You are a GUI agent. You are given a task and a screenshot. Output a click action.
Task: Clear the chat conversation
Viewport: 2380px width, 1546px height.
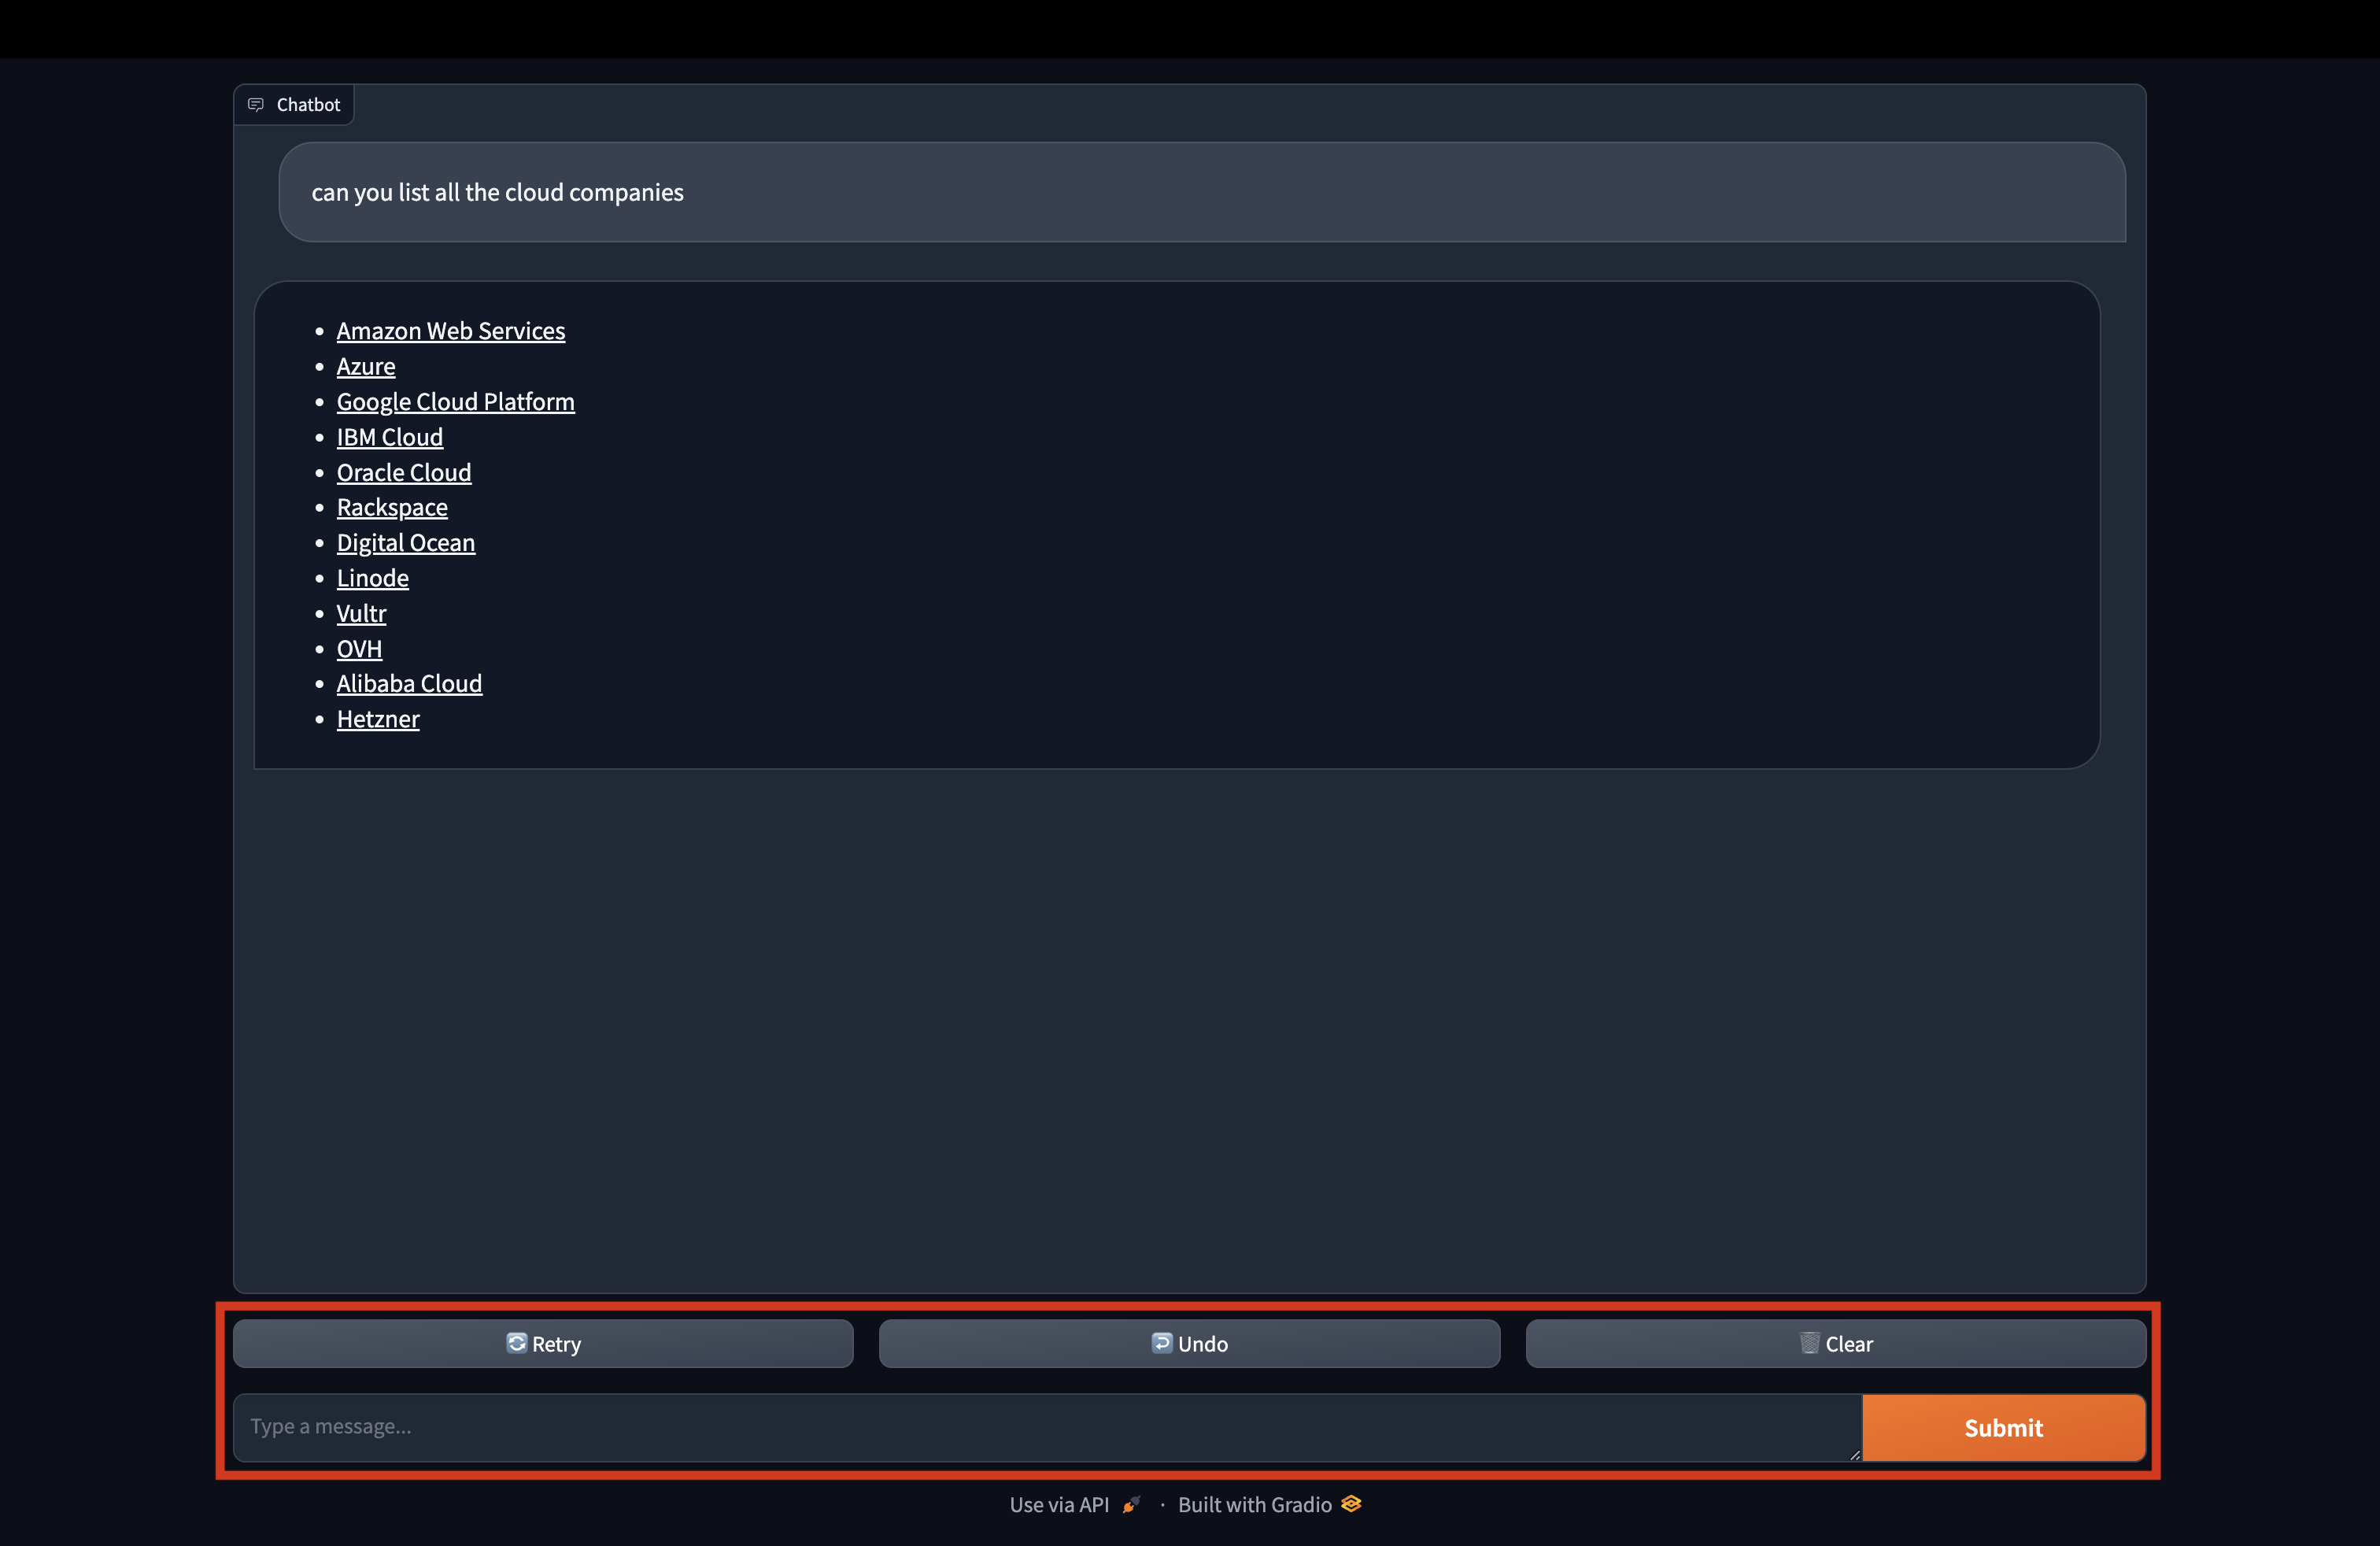[x=1836, y=1343]
